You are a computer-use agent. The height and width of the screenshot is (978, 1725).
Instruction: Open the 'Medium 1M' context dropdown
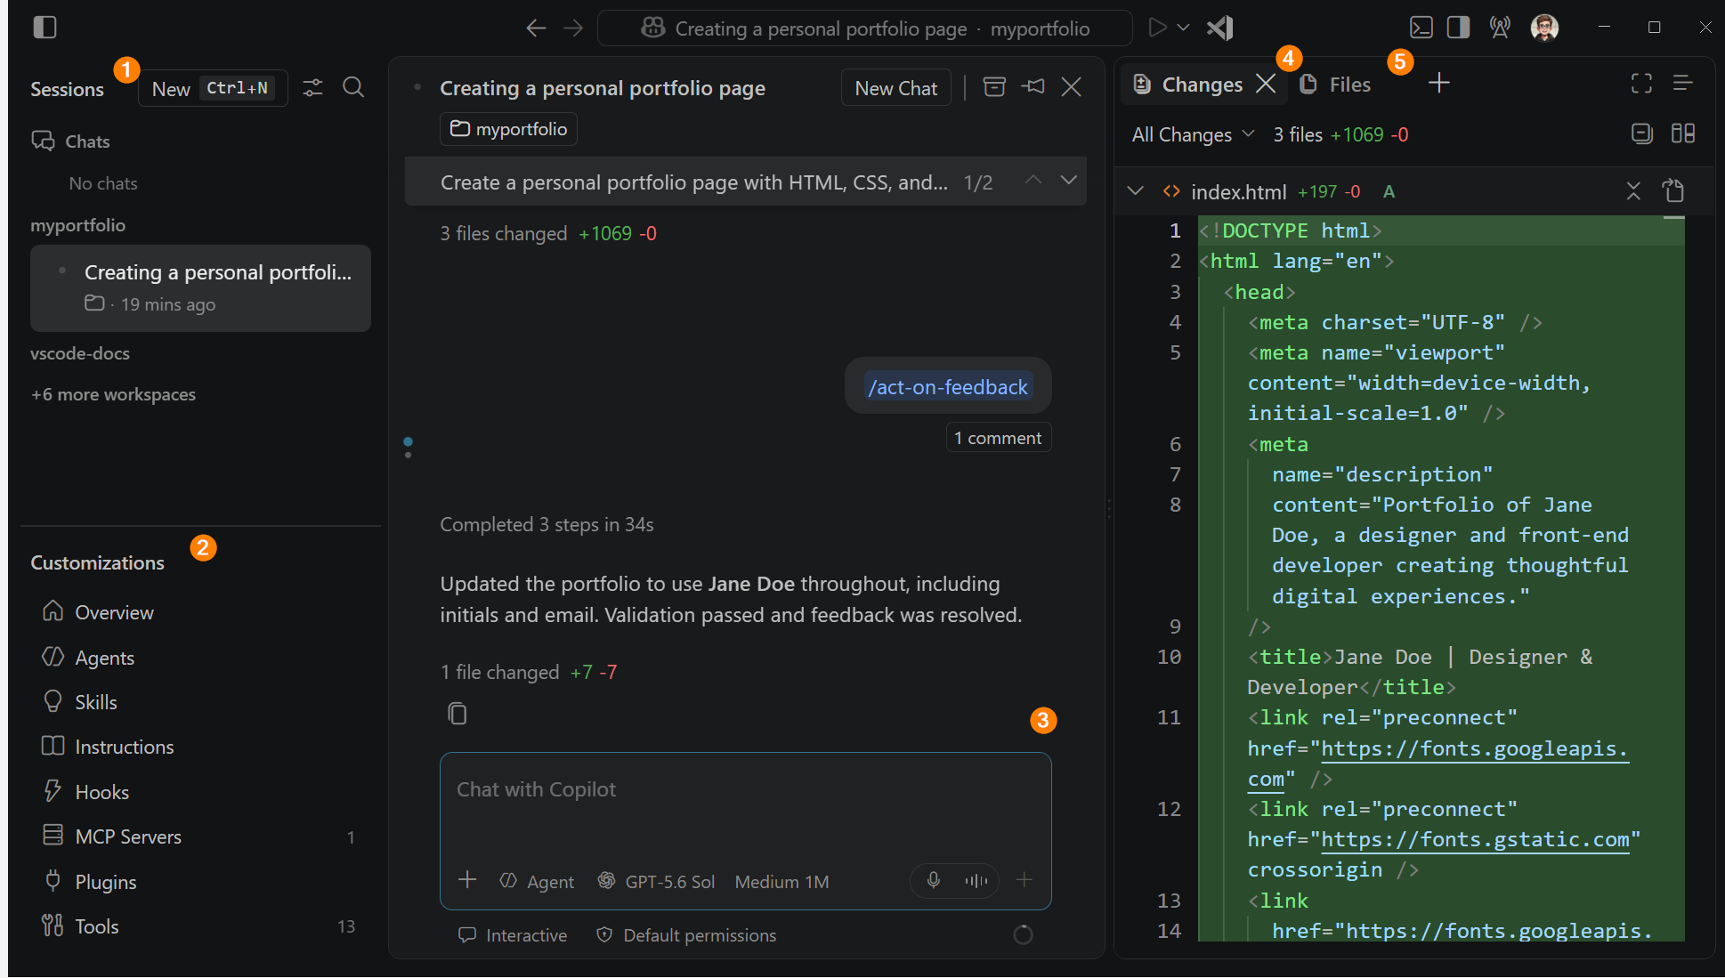[782, 881]
